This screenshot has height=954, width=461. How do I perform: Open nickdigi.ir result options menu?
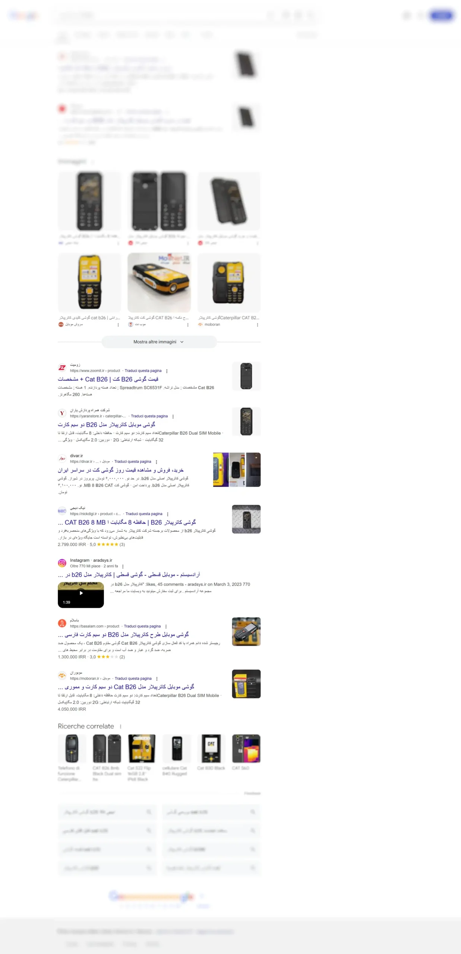tap(168, 514)
